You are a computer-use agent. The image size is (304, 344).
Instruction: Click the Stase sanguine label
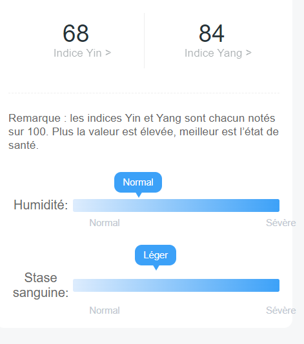(x=41, y=285)
